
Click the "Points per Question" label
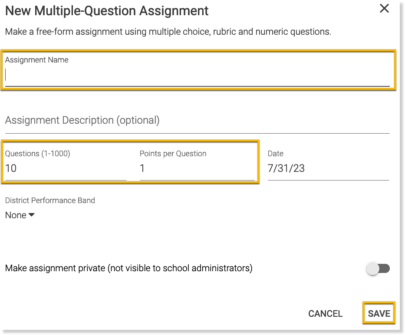click(x=173, y=154)
